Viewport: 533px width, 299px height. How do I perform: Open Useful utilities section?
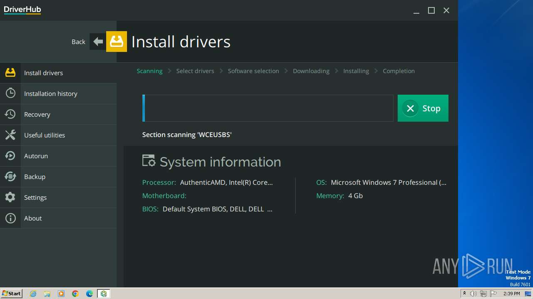pyautogui.click(x=58, y=135)
